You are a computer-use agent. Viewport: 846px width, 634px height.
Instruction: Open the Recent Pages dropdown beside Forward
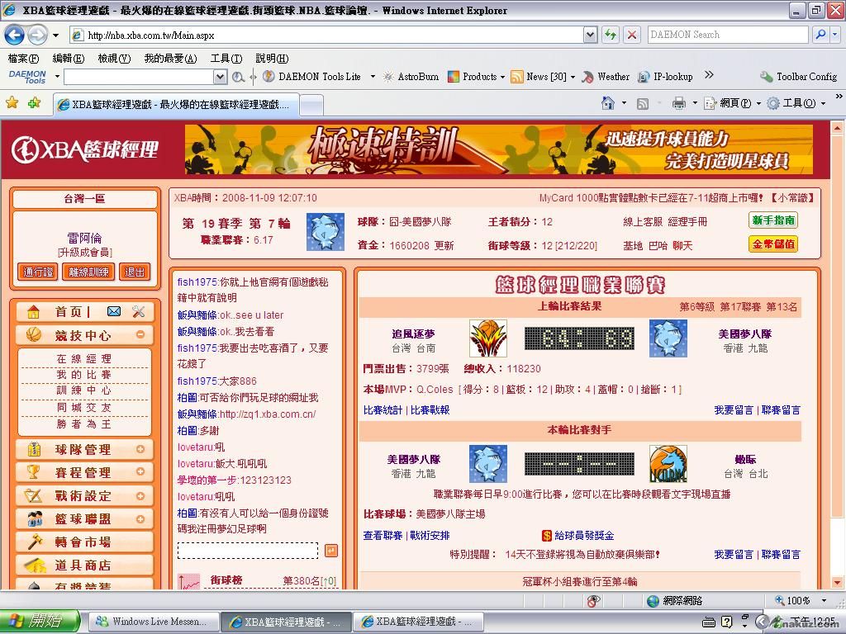click(x=55, y=35)
